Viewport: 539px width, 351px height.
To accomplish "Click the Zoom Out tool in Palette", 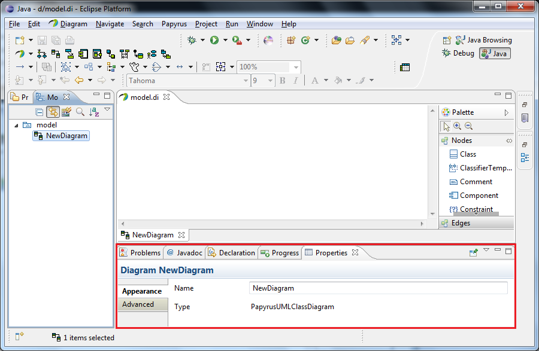I will (x=468, y=126).
